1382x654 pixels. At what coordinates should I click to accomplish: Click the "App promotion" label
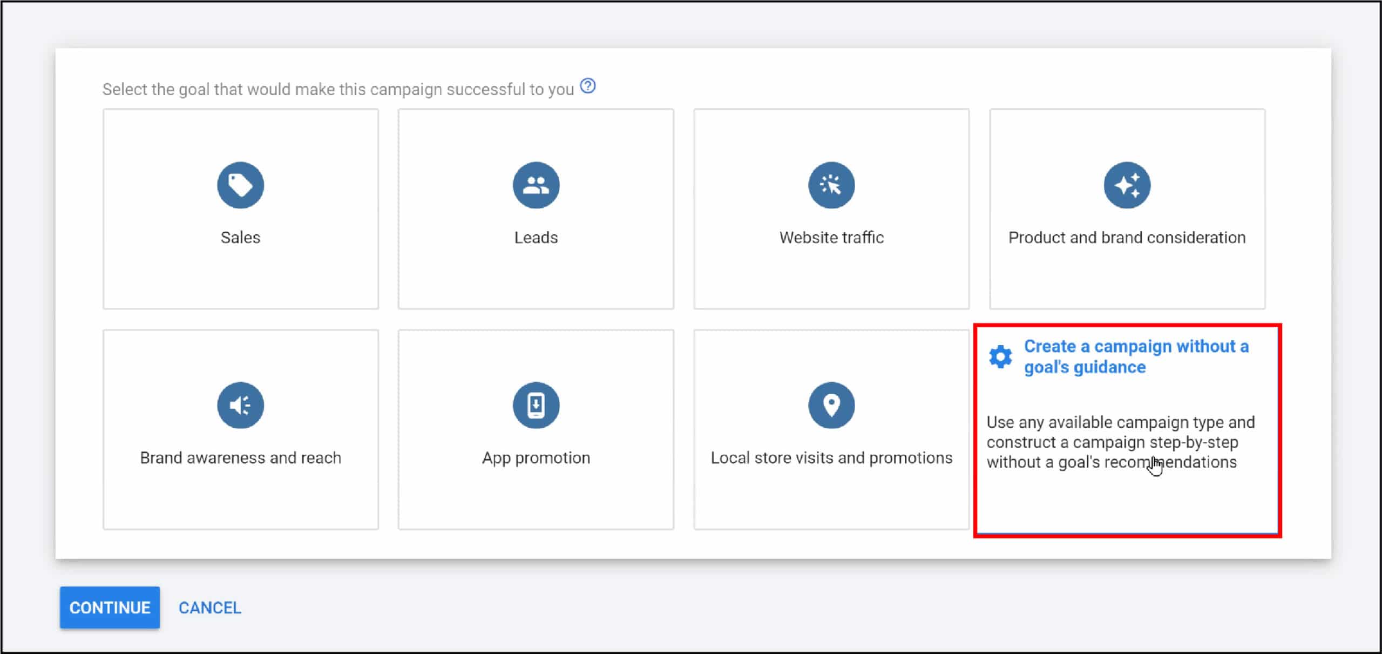tap(536, 458)
